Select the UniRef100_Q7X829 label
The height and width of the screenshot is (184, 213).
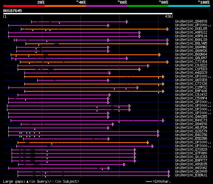[191, 150]
